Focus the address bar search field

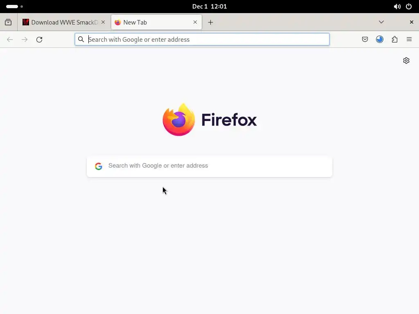202,40
